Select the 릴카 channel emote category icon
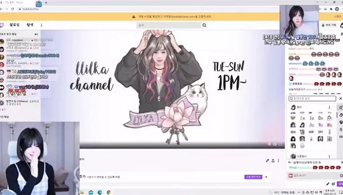The height and width of the screenshot is (195, 343). pos(341,115)
